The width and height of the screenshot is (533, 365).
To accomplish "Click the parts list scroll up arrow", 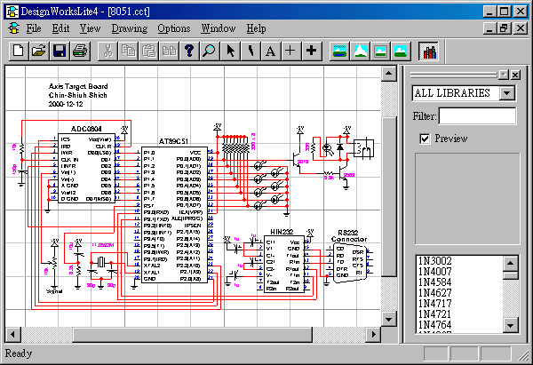I will click(510, 263).
